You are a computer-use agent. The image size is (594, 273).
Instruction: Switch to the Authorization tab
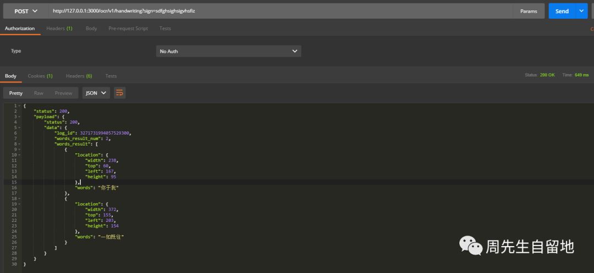point(20,29)
